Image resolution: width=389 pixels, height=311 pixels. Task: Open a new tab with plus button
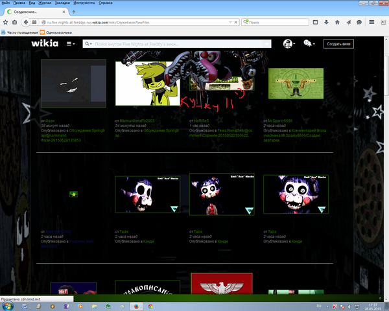click(74, 12)
